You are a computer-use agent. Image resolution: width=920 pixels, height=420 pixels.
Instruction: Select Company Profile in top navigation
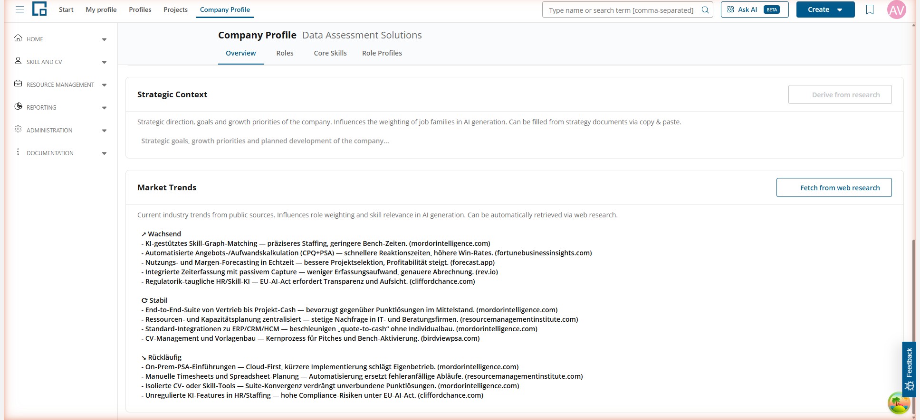225,9
